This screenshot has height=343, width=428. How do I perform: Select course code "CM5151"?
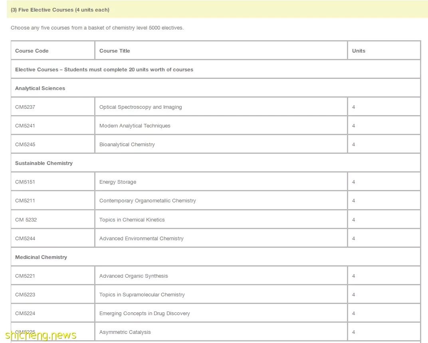pos(25,182)
